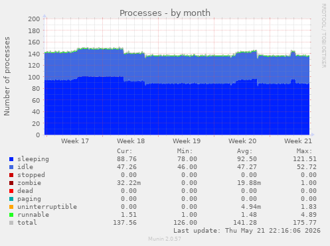The width and height of the screenshot is (330, 246).
Task: Click uninterruptible max value 1.83
Action: pos(309,207)
